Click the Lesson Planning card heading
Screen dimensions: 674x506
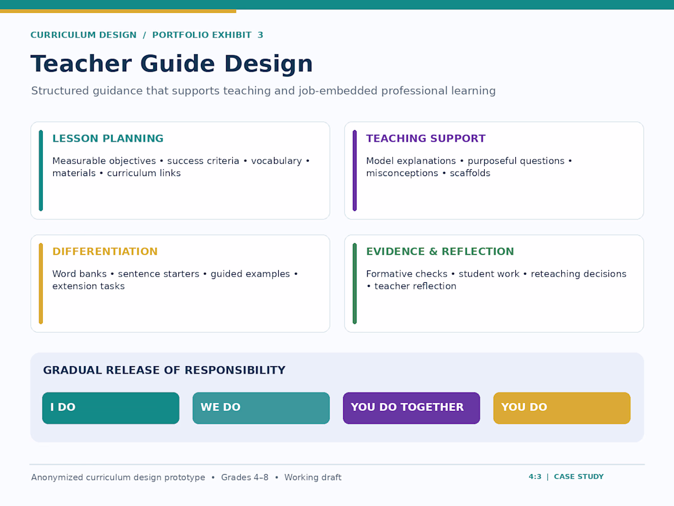tap(108, 139)
